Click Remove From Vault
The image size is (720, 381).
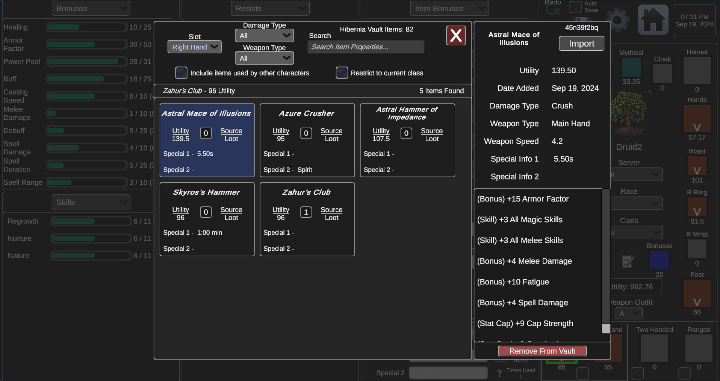click(542, 351)
